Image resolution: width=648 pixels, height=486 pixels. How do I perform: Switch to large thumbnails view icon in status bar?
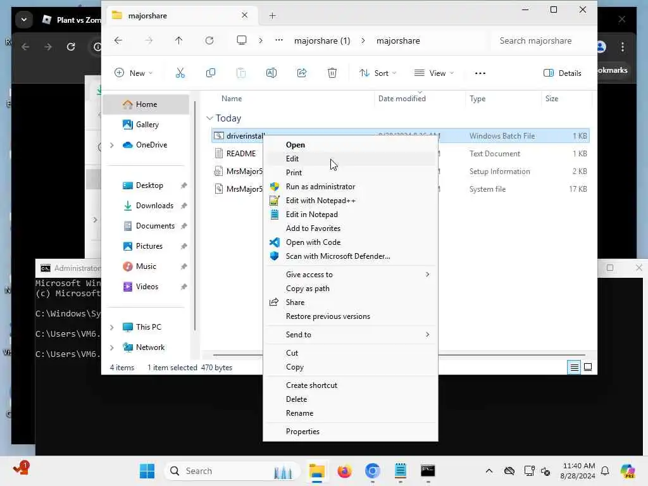click(x=588, y=367)
